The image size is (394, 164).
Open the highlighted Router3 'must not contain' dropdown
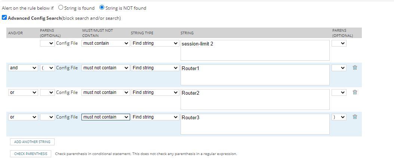[105, 117]
